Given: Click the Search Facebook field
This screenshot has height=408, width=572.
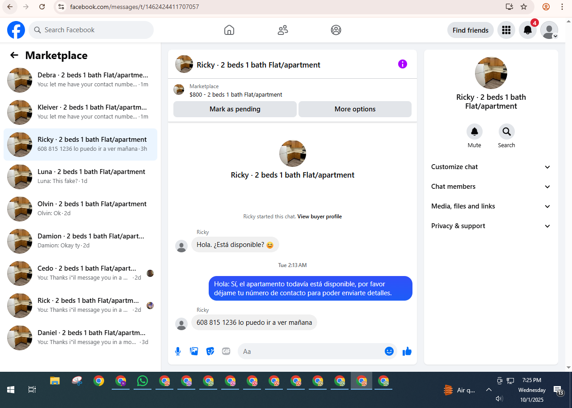Looking at the screenshot, I should tap(91, 30).
